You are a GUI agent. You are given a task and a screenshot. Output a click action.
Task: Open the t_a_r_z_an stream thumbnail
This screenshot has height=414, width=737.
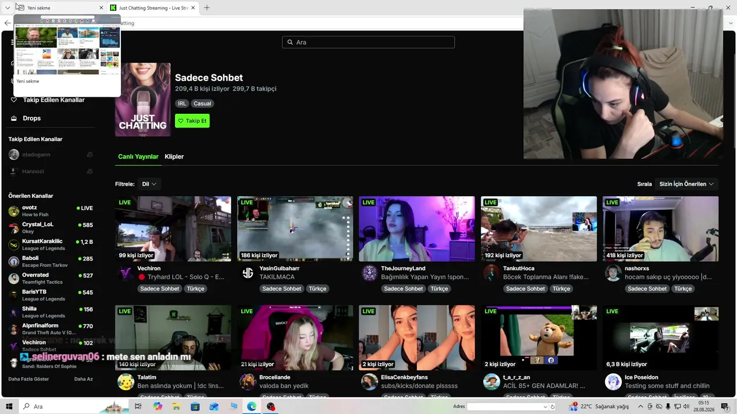(539, 338)
